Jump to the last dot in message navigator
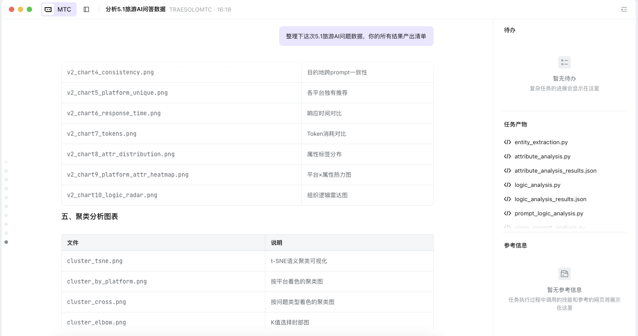The image size is (638, 336). click(x=6, y=242)
